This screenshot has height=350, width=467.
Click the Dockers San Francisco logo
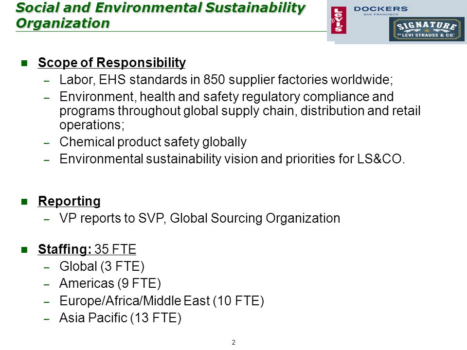(380, 10)
